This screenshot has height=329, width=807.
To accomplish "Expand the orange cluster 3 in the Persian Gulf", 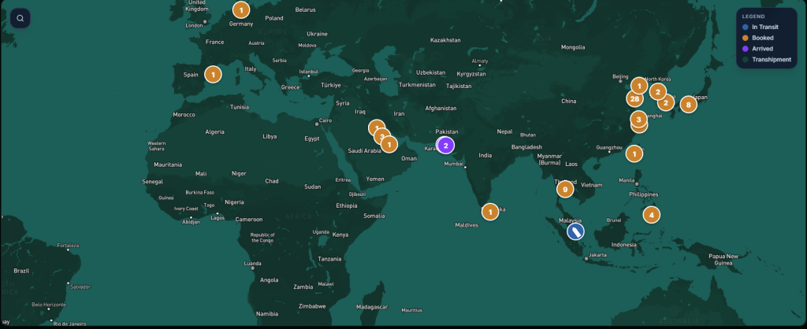I will click(x=382, y=136).
